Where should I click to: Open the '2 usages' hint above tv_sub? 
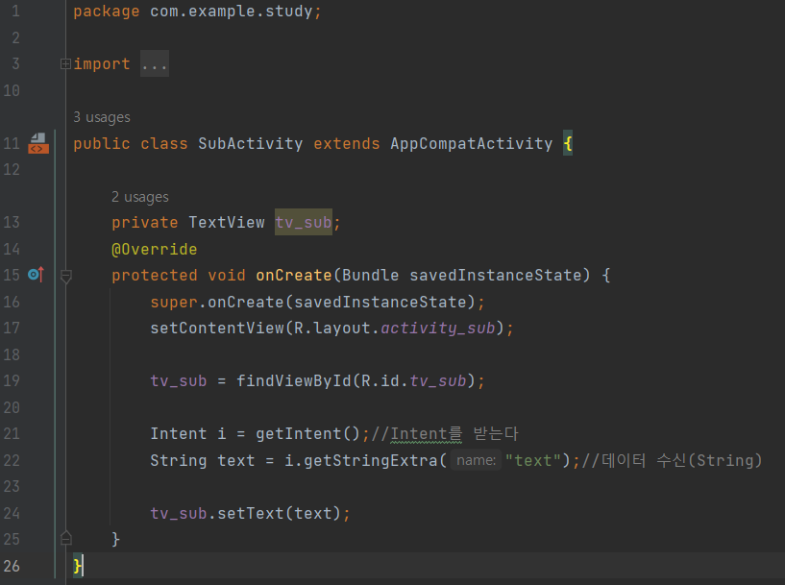pyautogui.click(x=140, y=197)
